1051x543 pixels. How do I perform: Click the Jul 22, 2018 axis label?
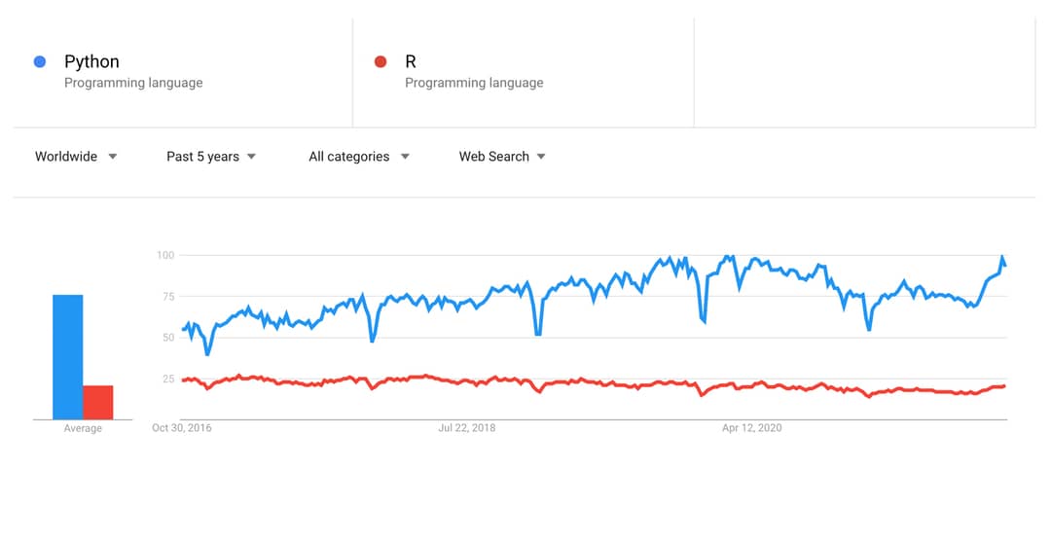[x=466, y=428]
